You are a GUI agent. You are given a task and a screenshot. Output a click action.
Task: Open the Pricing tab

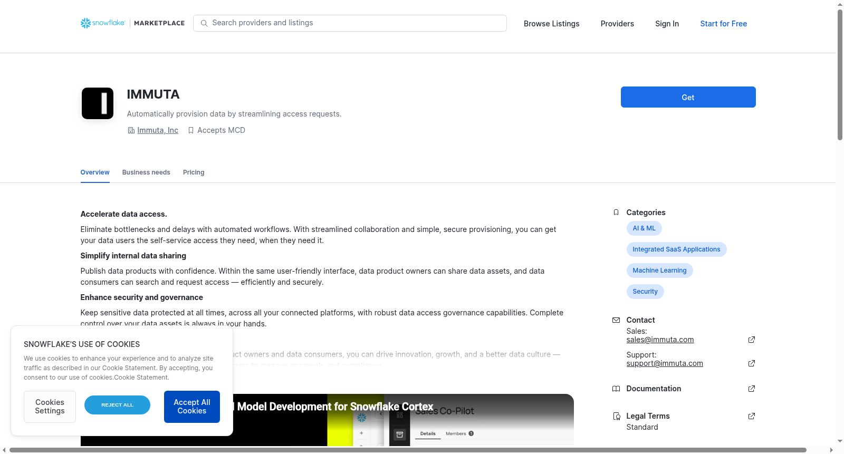[x=194, y=172]
